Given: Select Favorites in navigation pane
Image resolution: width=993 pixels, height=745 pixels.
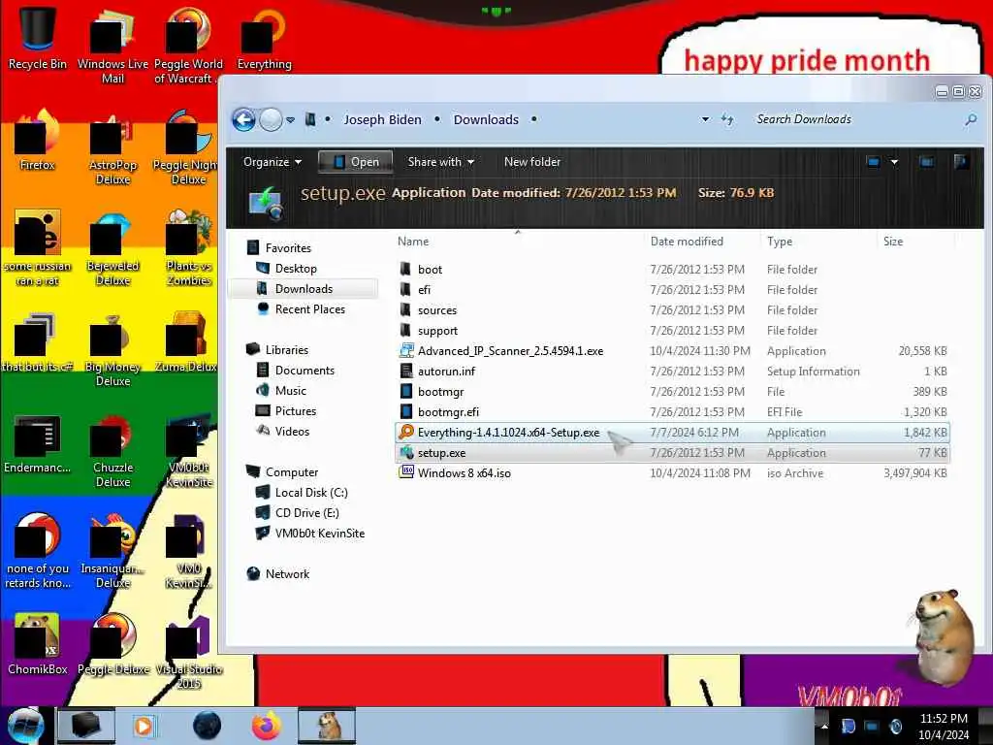Looking at the screenshot, I should [x=288, y=248].
